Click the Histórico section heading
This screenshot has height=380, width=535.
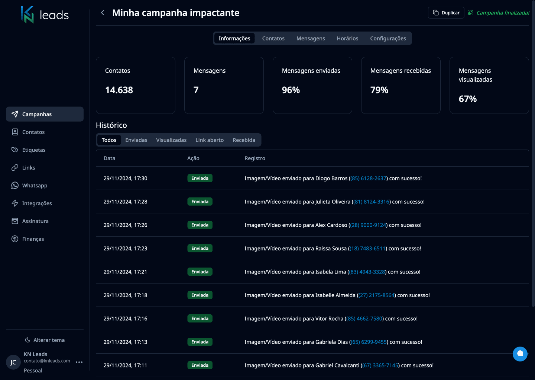[111, 125]
